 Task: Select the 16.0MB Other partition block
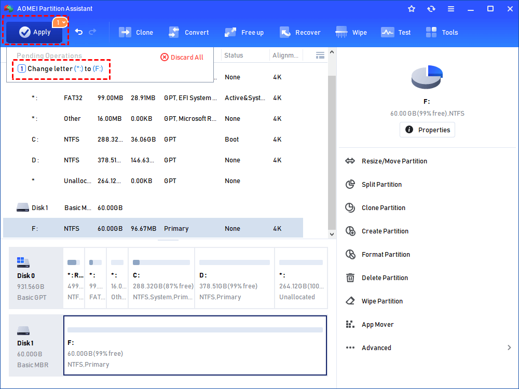(117, 278)
